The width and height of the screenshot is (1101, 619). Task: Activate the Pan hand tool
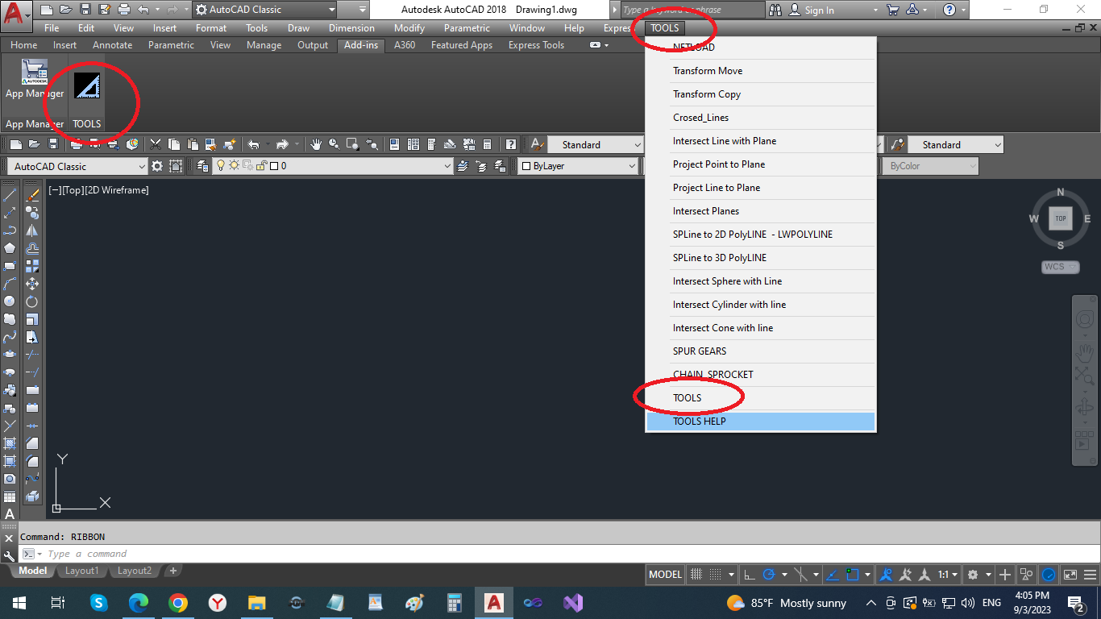[x=317, y=144]
